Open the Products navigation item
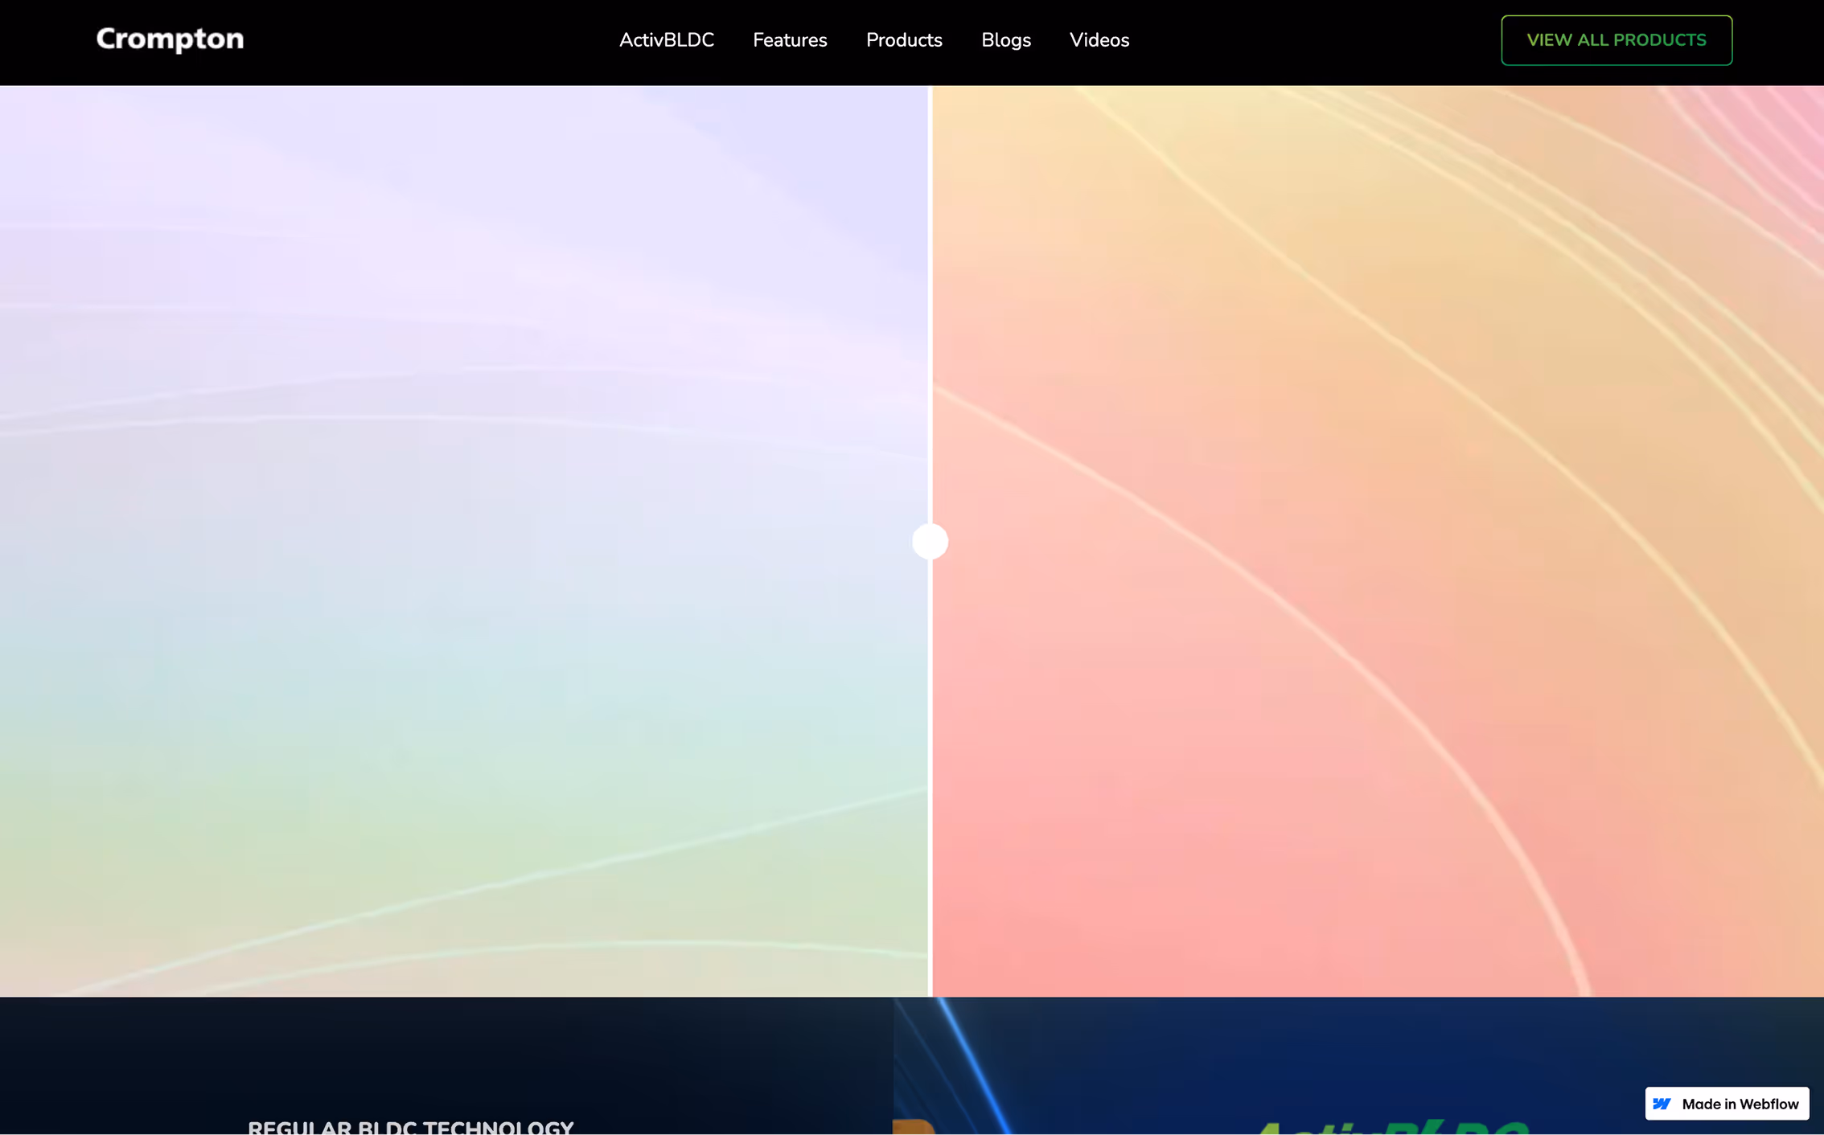This screenshot has width=1824, height=1135. coord(903,40)
